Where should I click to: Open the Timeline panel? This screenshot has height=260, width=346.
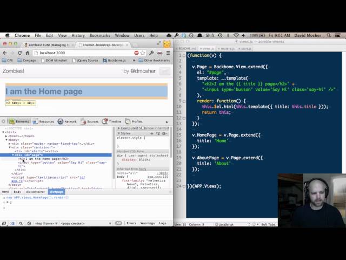click(x=111, y=121)
